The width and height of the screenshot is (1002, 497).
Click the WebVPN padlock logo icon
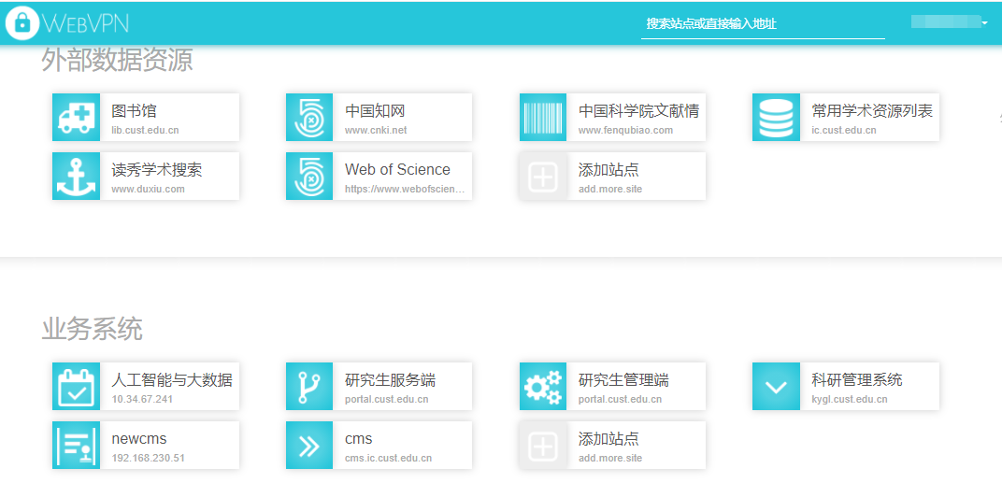pyautogui.click(x=22, y=23)
